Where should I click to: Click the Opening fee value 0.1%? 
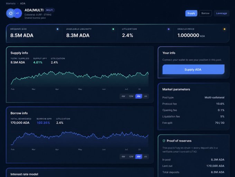click(x=221, y=110)
